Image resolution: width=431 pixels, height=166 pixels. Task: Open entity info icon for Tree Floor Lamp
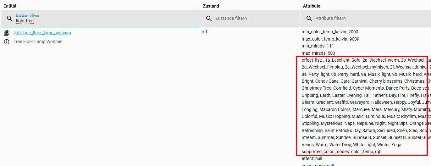[x=7, y=42]
